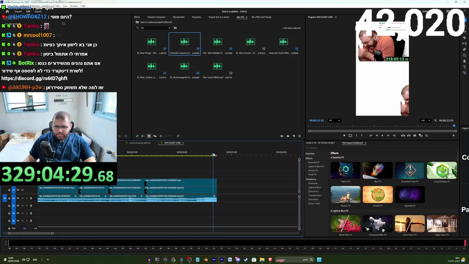Image resolution: width=469 pixels, height=264 pixels.
Task: Select the ES_Electromagnetic Riser clip
Action: click(184, 66)
